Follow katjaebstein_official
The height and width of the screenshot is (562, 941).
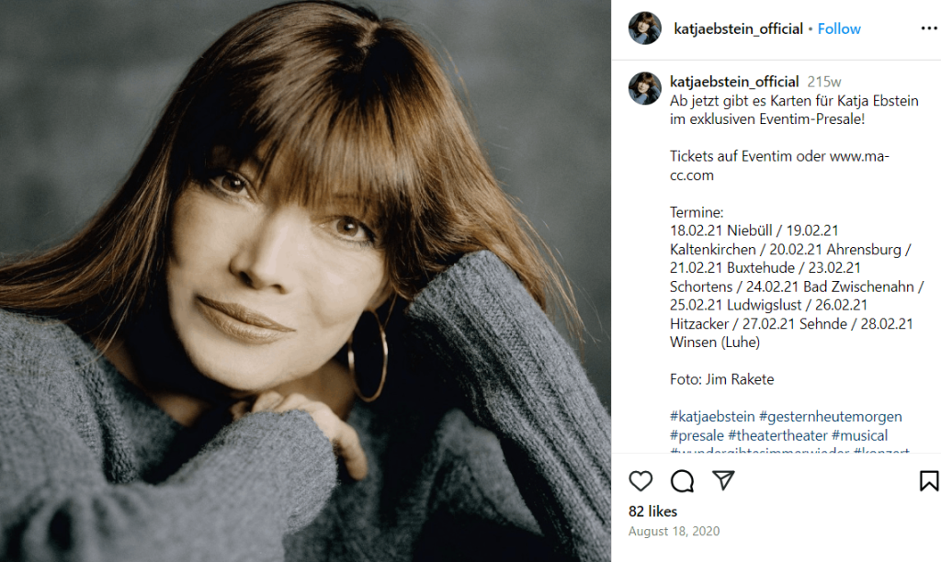pyautogui.click(x=839, y=28)
